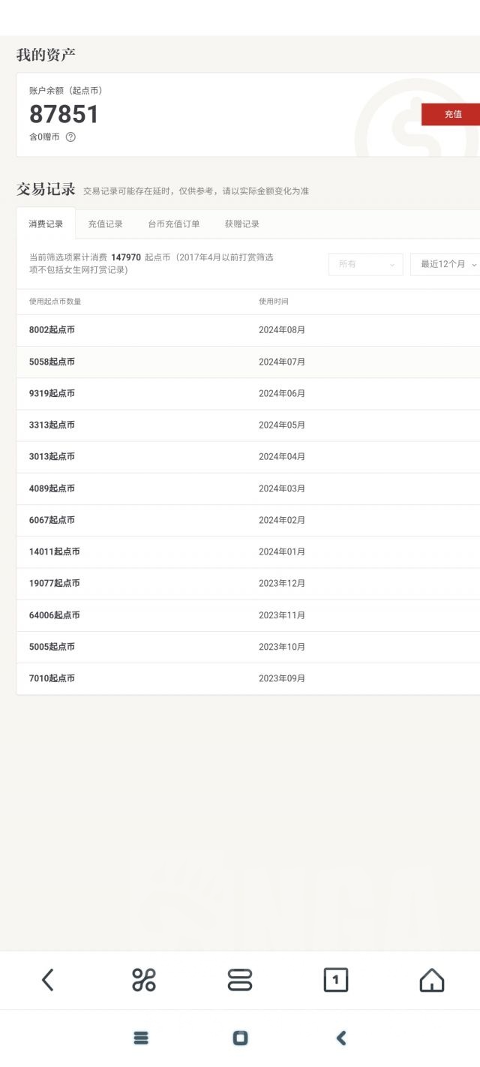The width and height of the screenshot is (480, 1067).
Task: Click the red 充值 recharge button
Action: click(451, 114)
